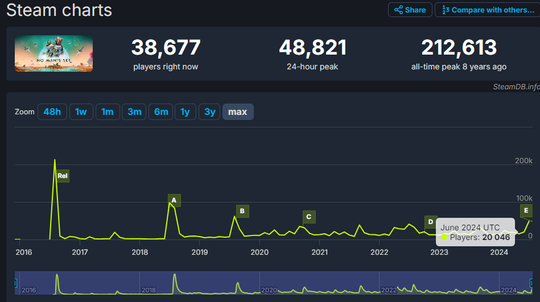Click the No Man's Sky game thumbnail

54,53
